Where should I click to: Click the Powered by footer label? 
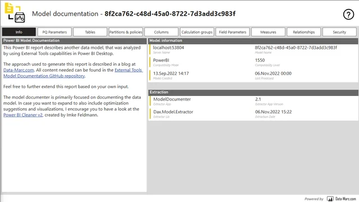[314, 199]
